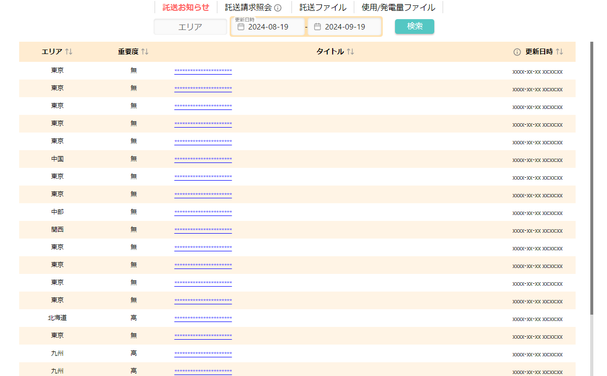Click the タイトル column header label
This screenshot has width=607, height=376.
330,52
